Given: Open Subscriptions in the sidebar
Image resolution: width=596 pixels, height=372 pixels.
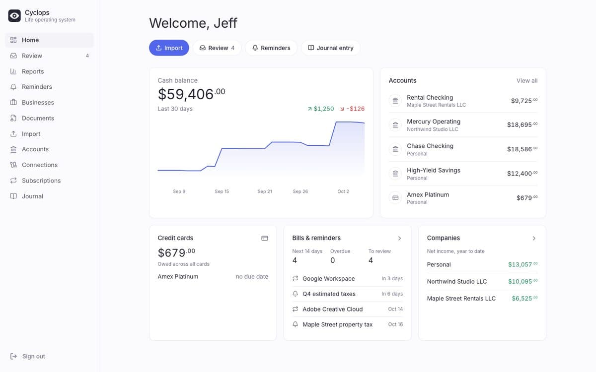Looking at the screenshot, I should coord(50,181).
